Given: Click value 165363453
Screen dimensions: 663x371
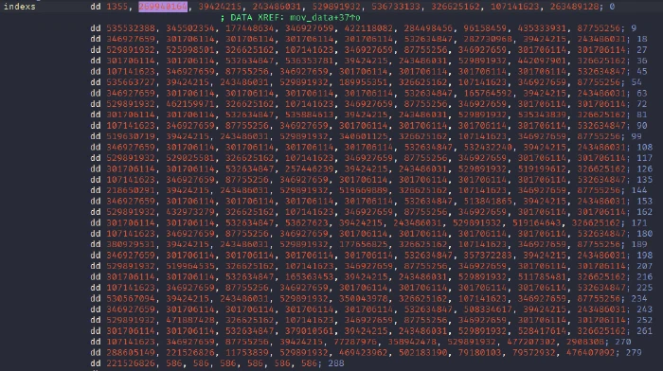Looking at the screenshot, I should click(310, 277).
